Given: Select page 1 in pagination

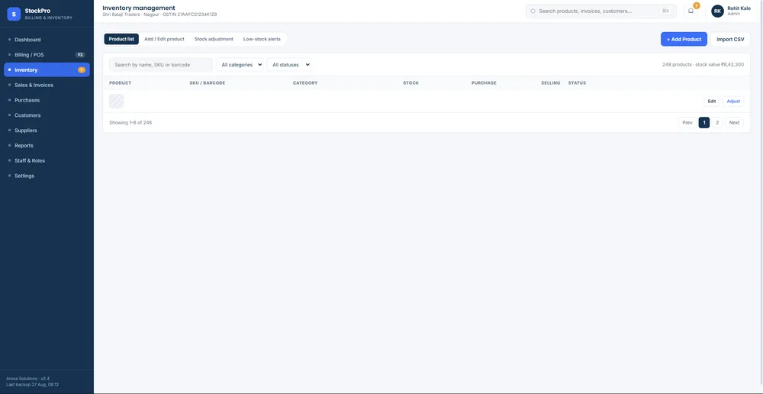Looking at the screenshot, I should click(x=704, y=123).
